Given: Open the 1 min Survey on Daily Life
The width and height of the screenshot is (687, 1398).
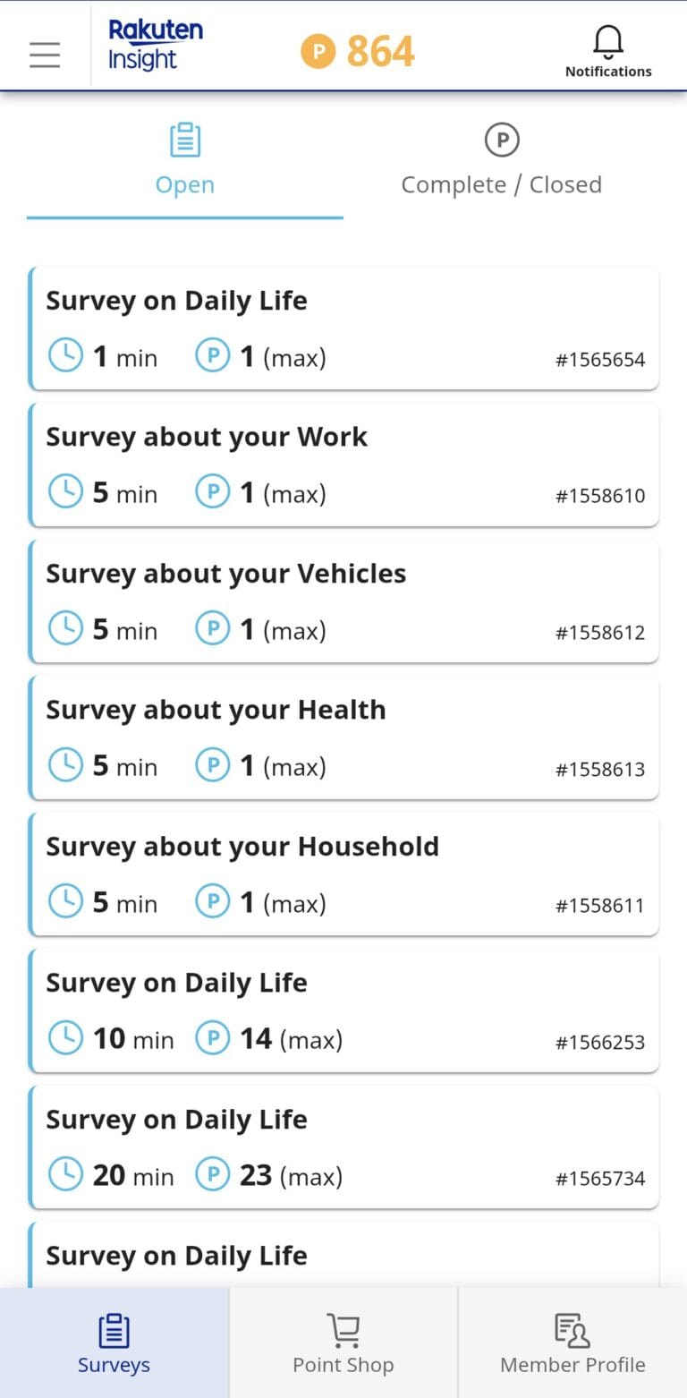Looking at the screenshot, I should tap(343, 328).
